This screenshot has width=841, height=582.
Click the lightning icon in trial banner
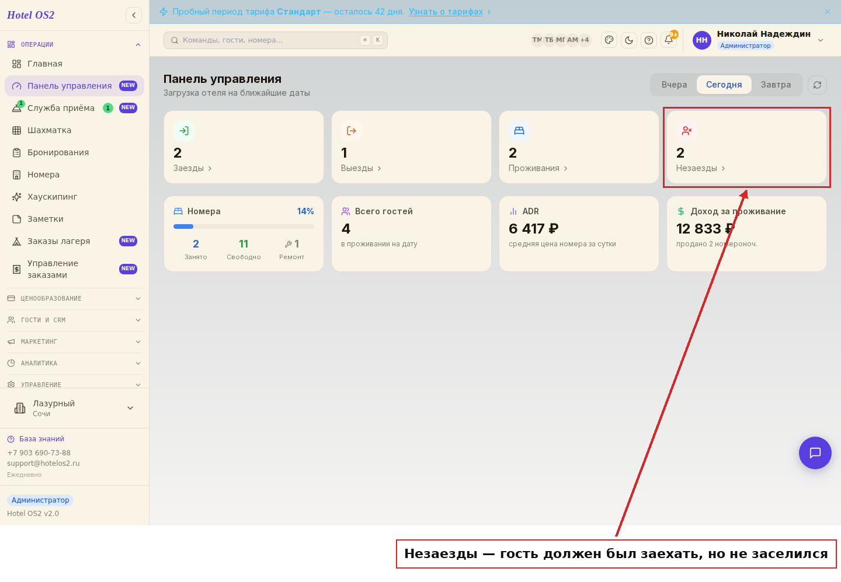coord(164,12)
